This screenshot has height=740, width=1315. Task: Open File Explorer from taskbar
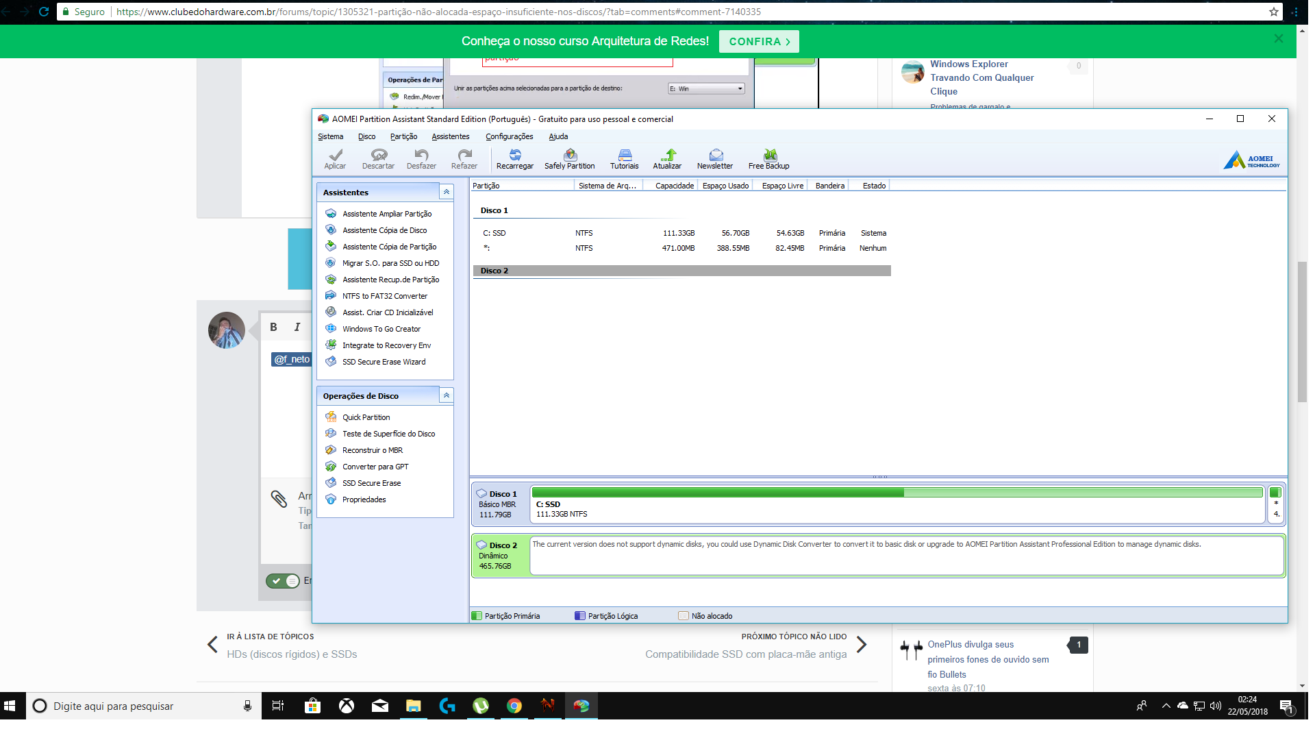(x=414, y=706)
